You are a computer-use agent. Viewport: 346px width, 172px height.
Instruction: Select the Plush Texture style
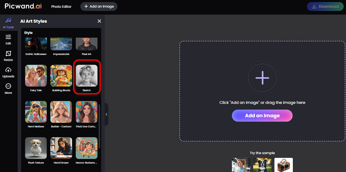pyautogui.click(x=36, y=151)
